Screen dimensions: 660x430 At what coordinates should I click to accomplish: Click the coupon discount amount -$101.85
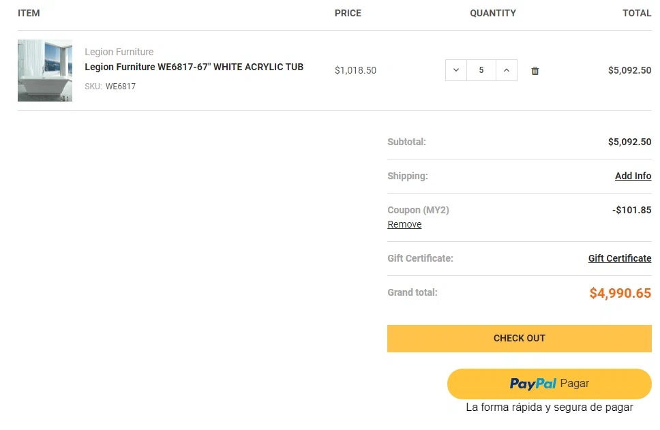click(632, 210)
